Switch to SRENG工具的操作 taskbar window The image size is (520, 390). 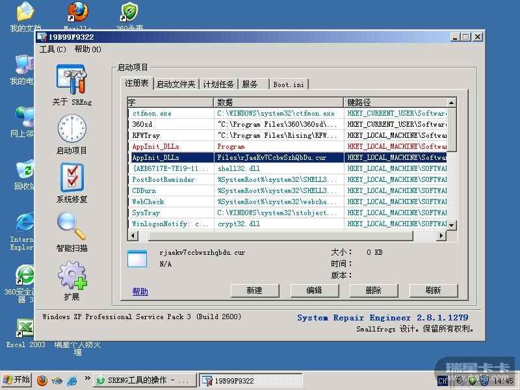click(x=144, y=380)
